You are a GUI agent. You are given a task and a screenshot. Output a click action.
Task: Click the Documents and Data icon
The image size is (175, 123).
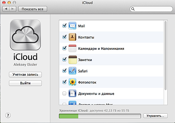pos(72,93)
